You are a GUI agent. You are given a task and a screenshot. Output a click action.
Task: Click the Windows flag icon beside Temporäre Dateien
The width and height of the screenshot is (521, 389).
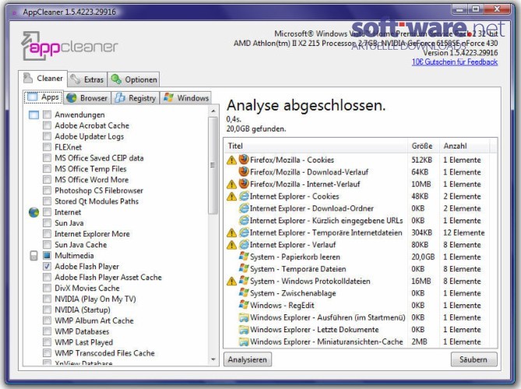[244, 268]
